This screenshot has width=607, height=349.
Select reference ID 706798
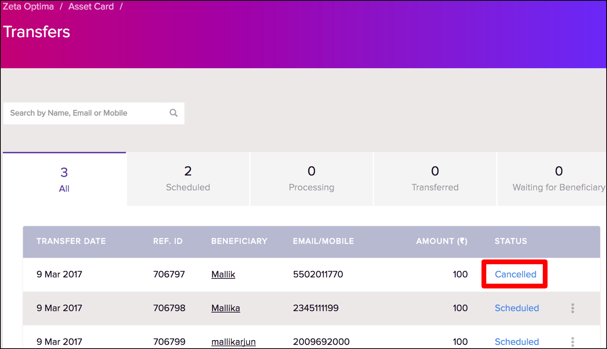[x=169, y=308]
